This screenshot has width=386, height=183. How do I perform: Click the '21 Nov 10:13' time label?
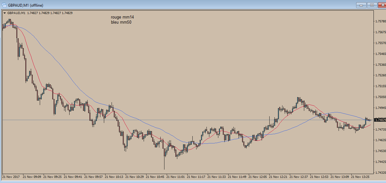114,177
